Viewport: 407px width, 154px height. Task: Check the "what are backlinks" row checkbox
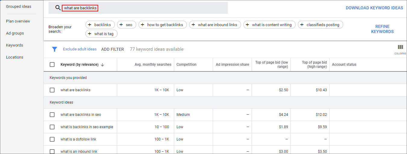52,90
